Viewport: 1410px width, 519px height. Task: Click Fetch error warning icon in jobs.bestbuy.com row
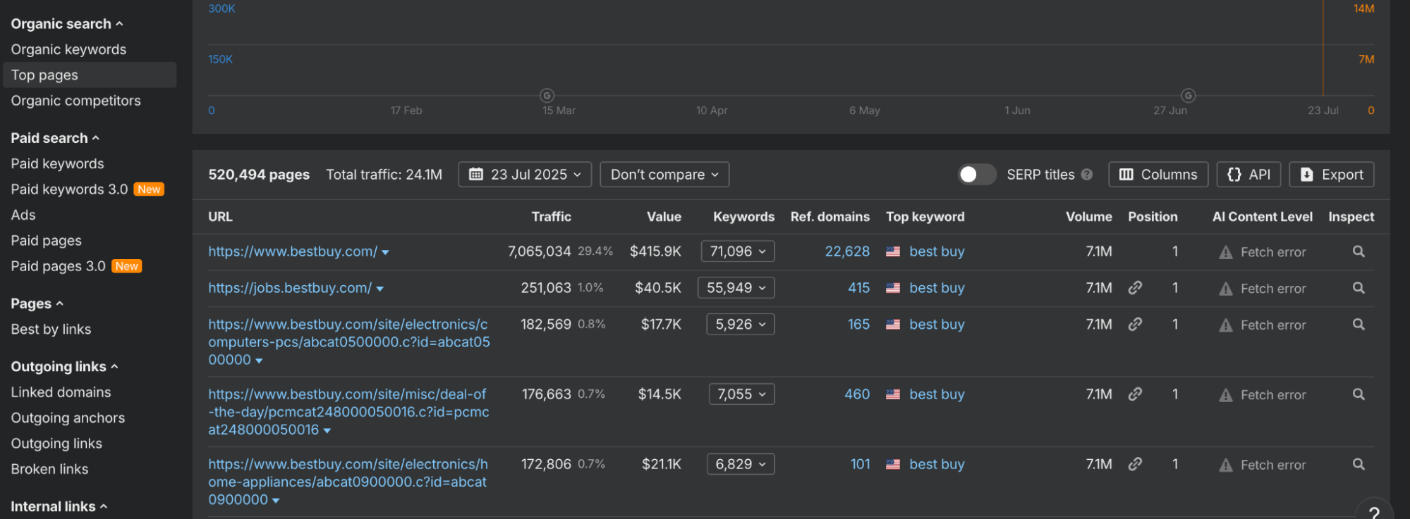[1226, 289]
